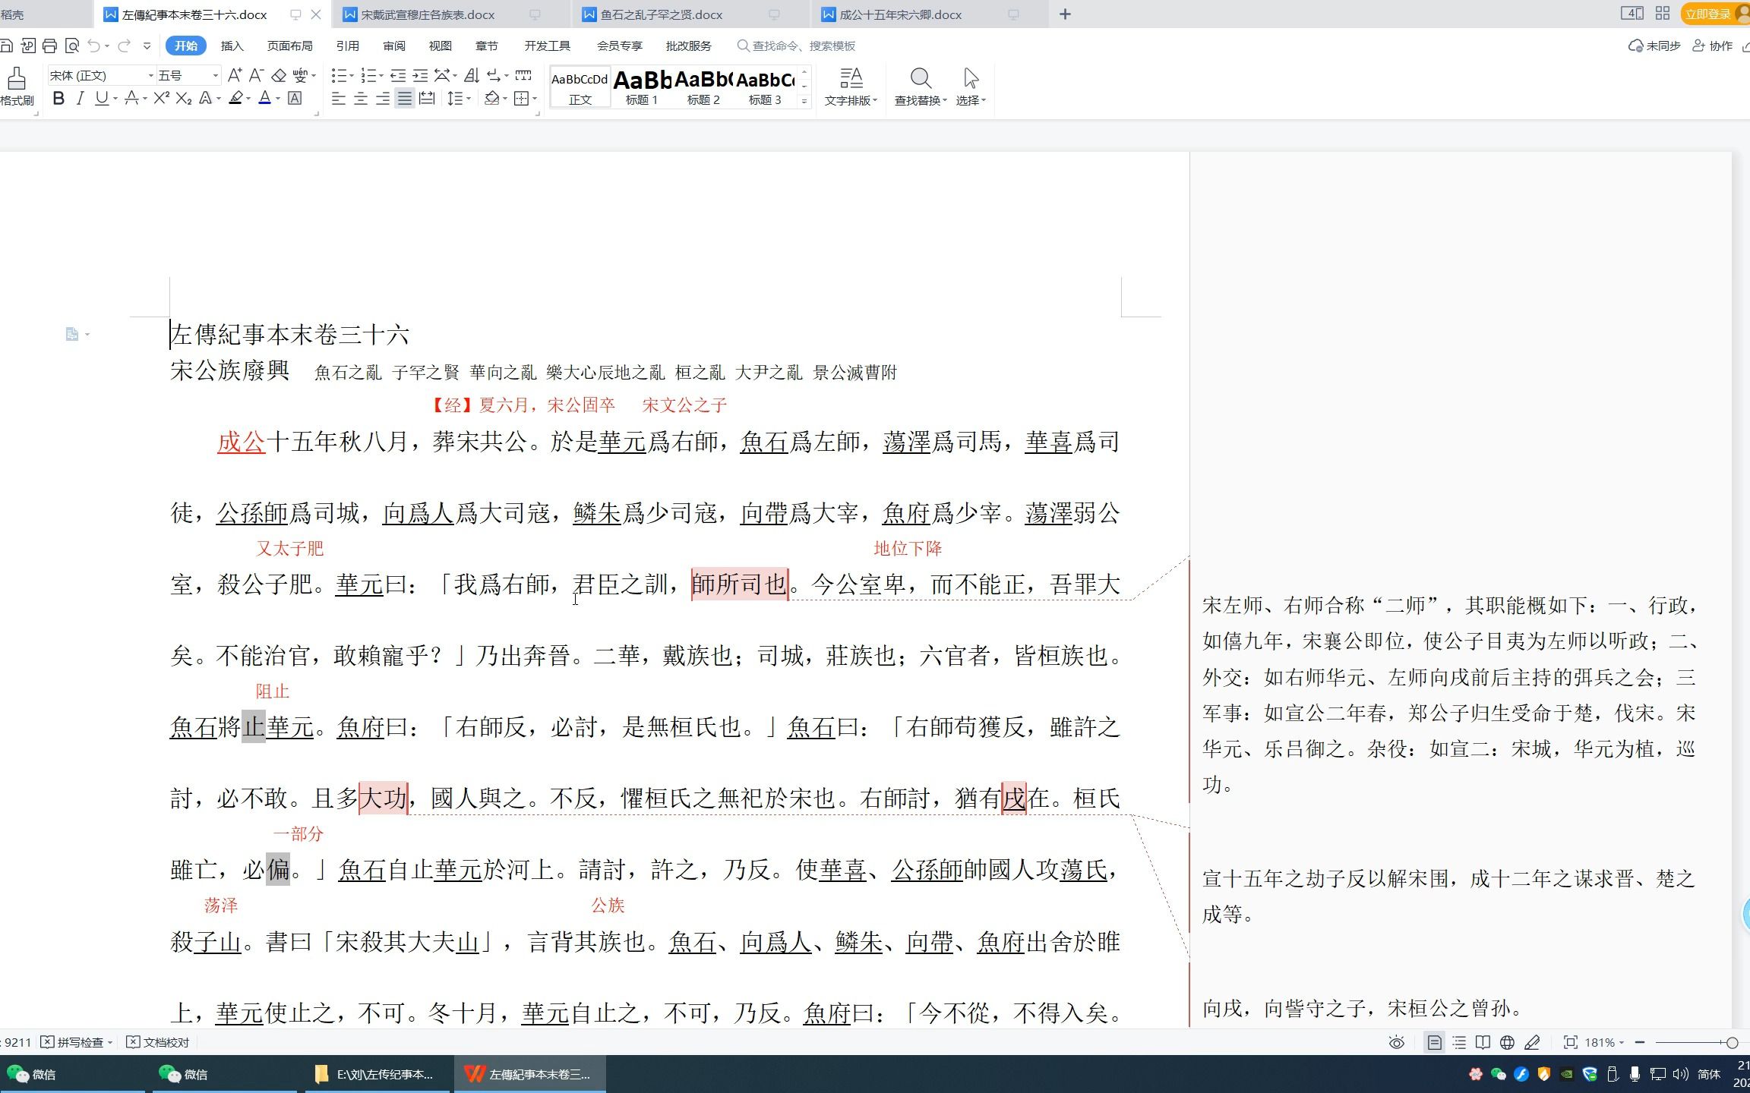Apply subscript formatting
This screenshot has height=1093, width=1750.
tap(183, 99)
